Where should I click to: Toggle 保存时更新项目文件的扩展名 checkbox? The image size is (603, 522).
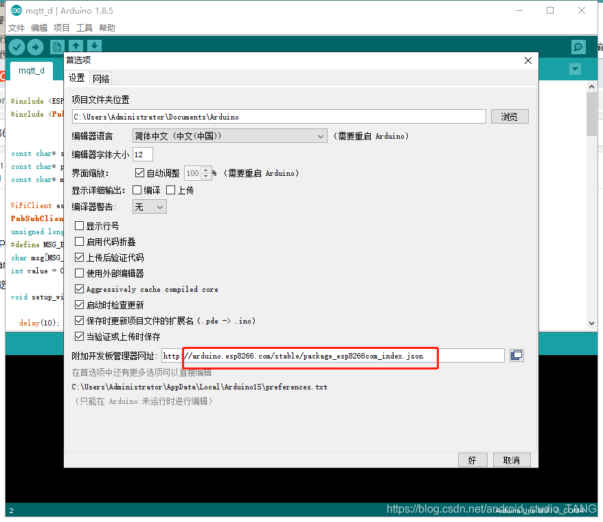pyautogui.click(x=79, y=321)
